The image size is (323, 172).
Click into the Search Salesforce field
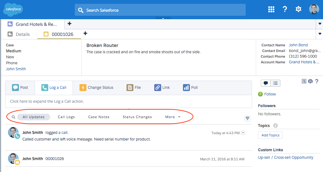(160, 10)
